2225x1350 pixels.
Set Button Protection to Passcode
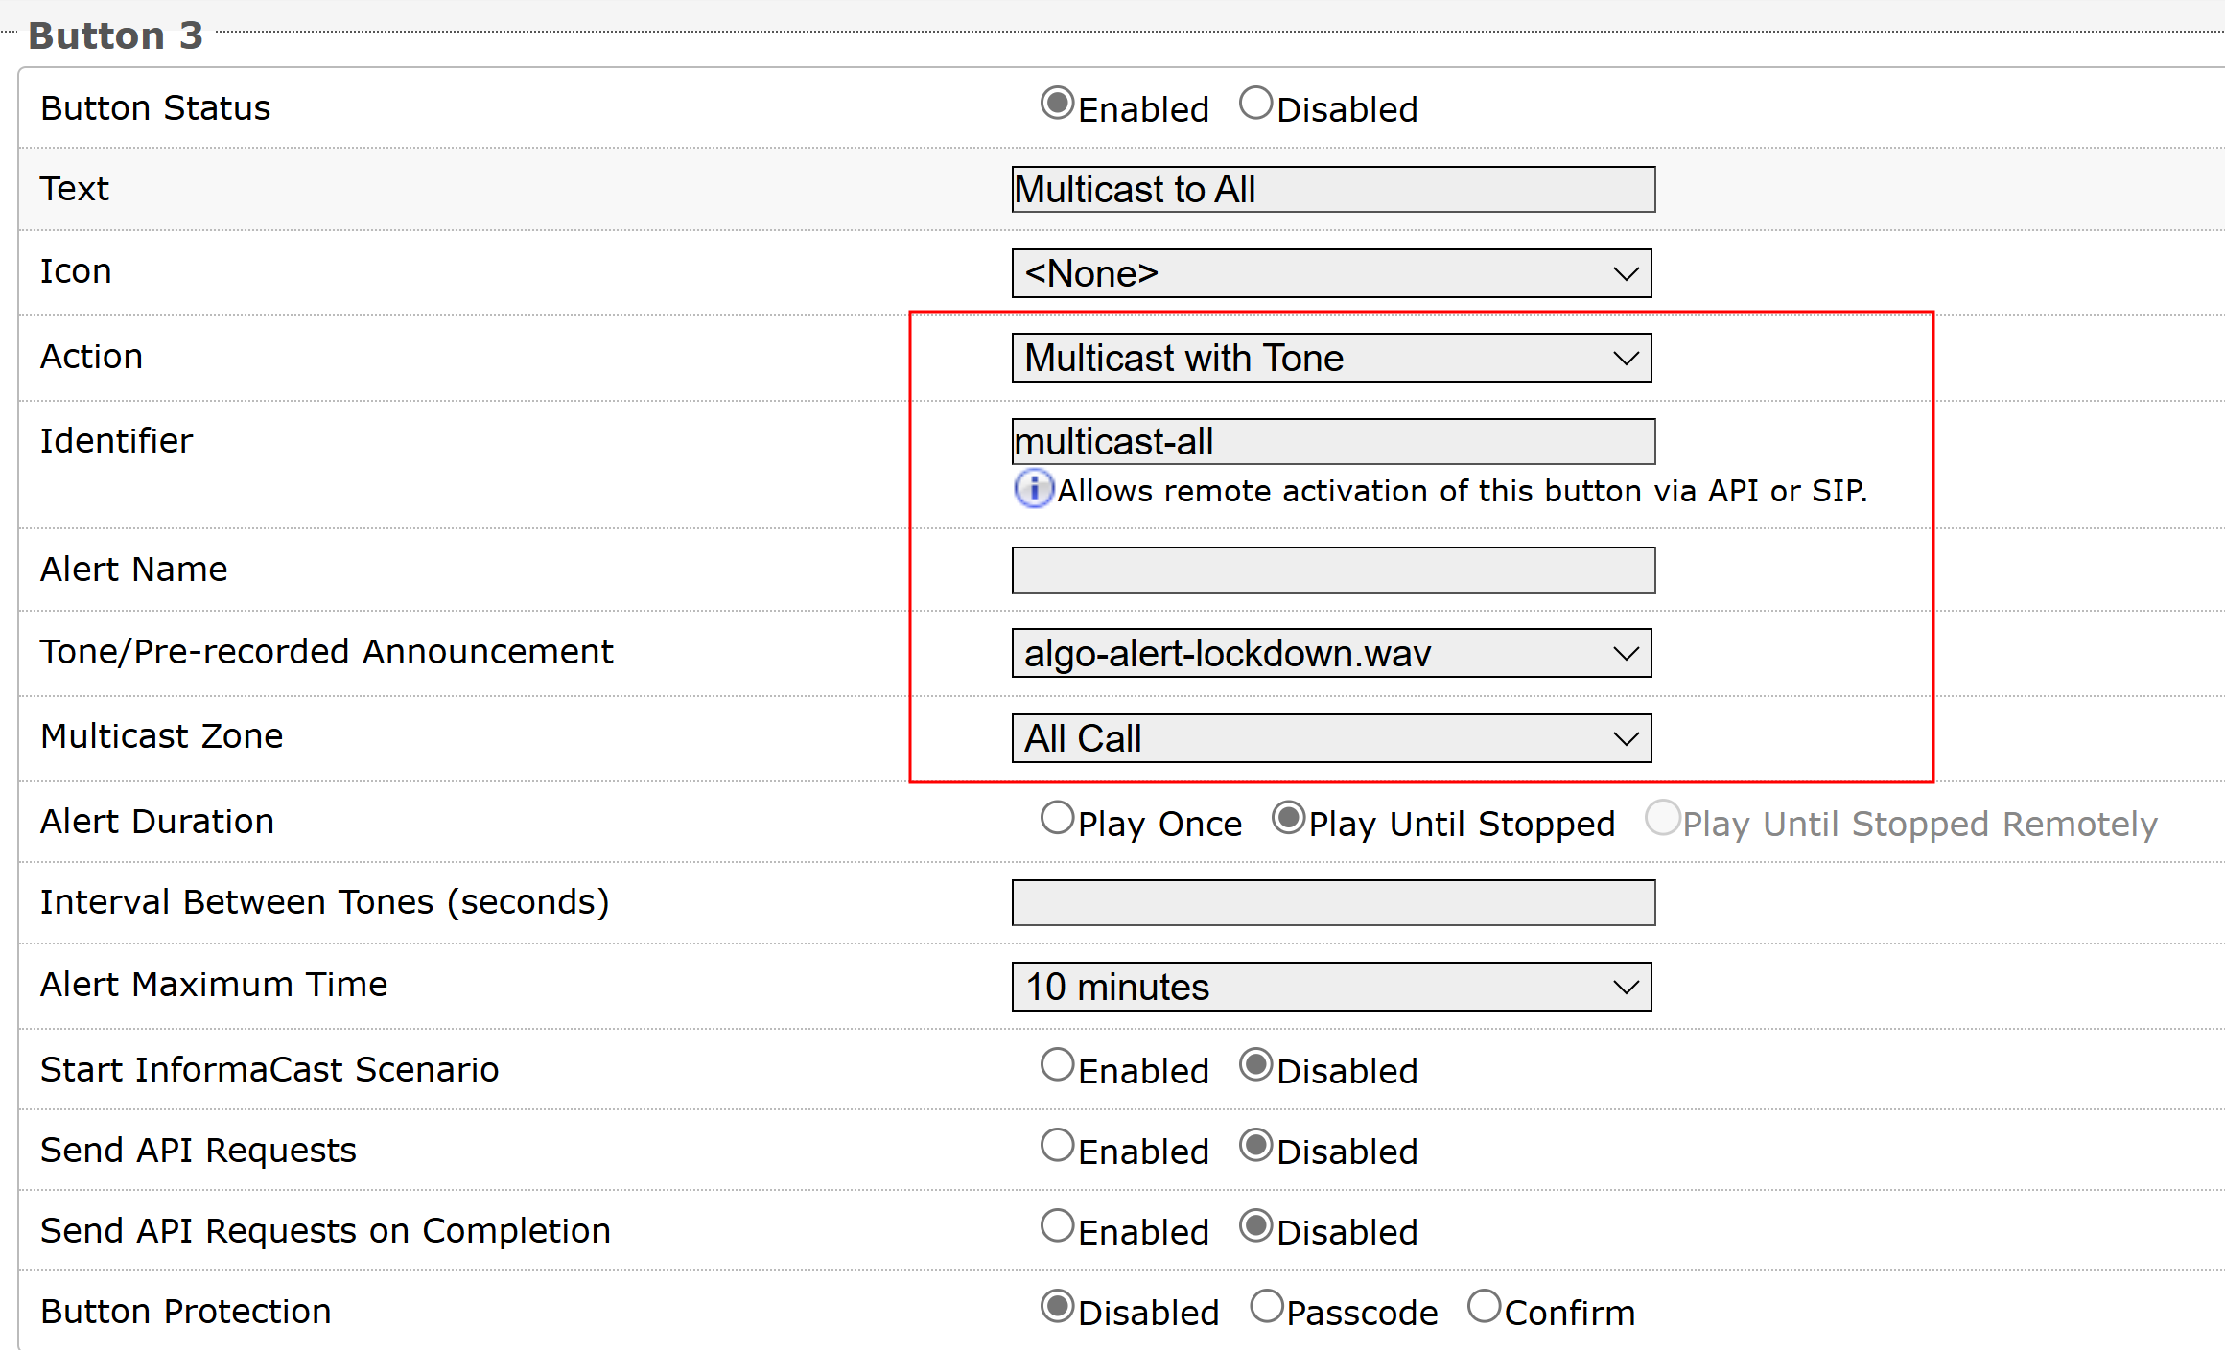point(1266,1307)
